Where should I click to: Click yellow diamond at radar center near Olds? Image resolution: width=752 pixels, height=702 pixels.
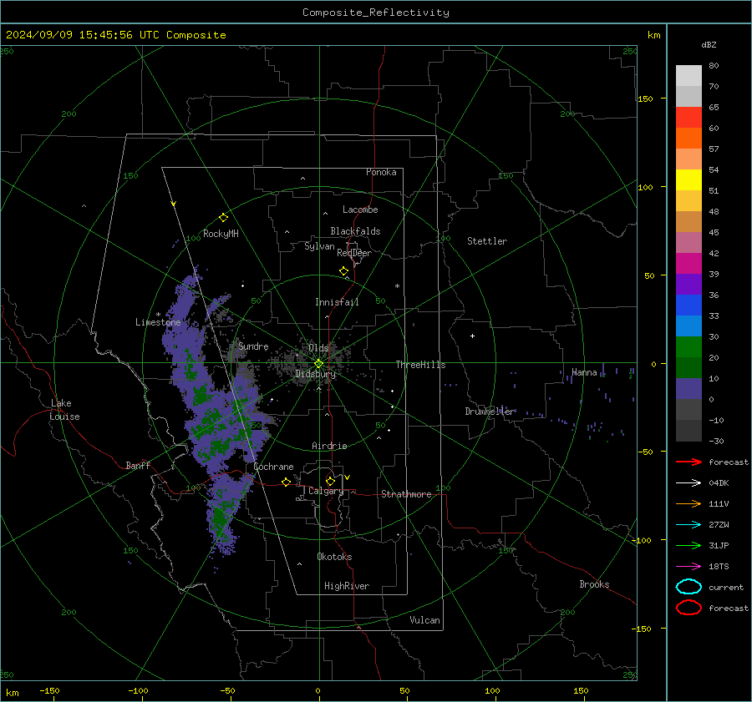(318, 364)
